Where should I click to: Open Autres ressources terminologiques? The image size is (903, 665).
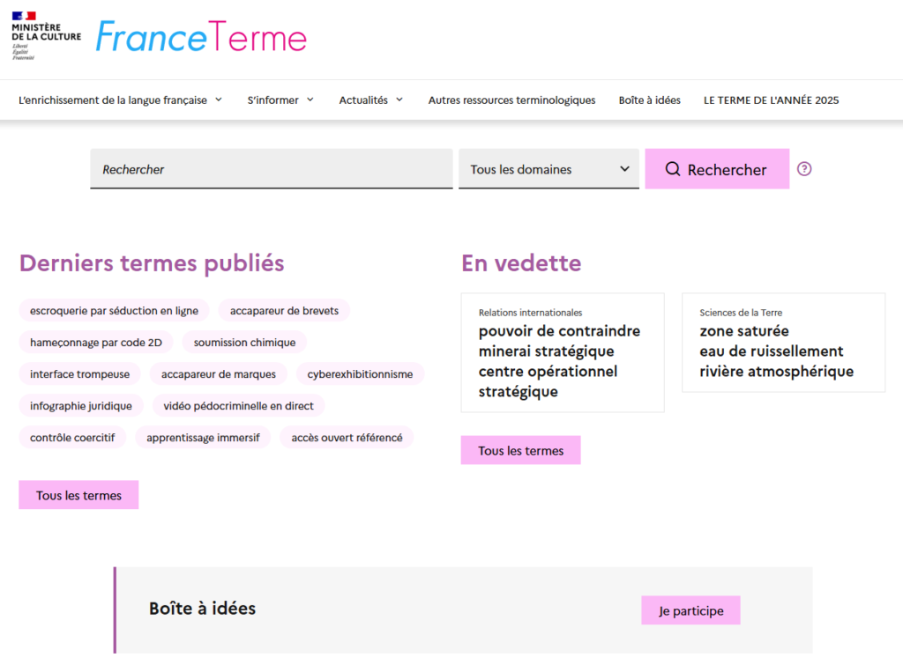click(x=511, y=100)
